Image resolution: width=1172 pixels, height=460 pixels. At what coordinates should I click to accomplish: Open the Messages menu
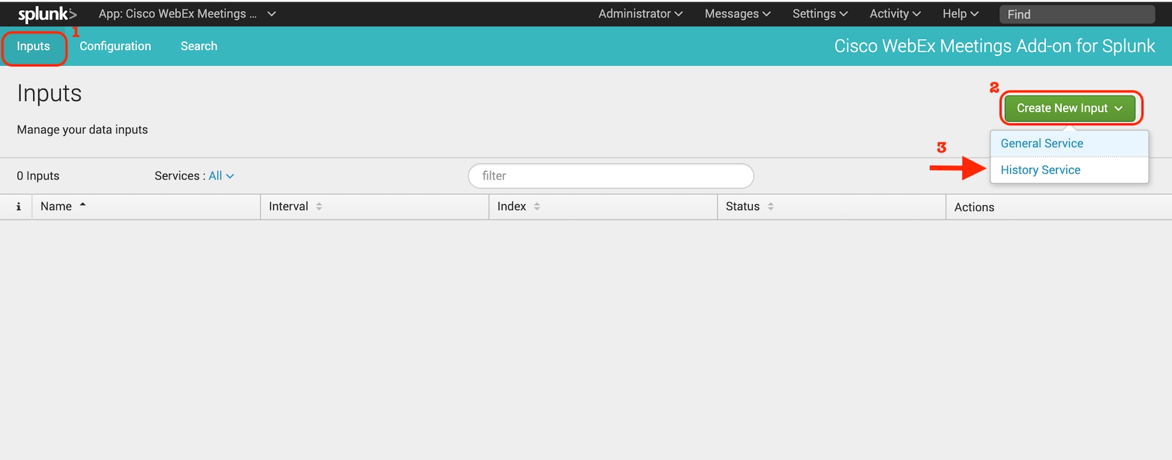point(738,14)
